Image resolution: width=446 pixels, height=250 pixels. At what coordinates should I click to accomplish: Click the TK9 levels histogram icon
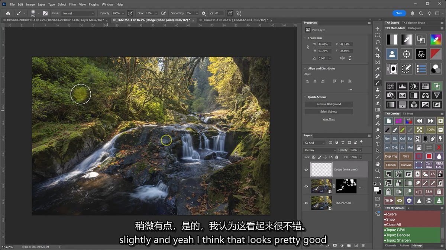402,86
